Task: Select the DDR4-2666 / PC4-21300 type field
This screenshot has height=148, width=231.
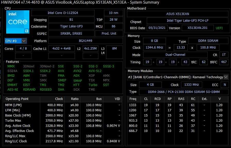Action: click(184, 92)
